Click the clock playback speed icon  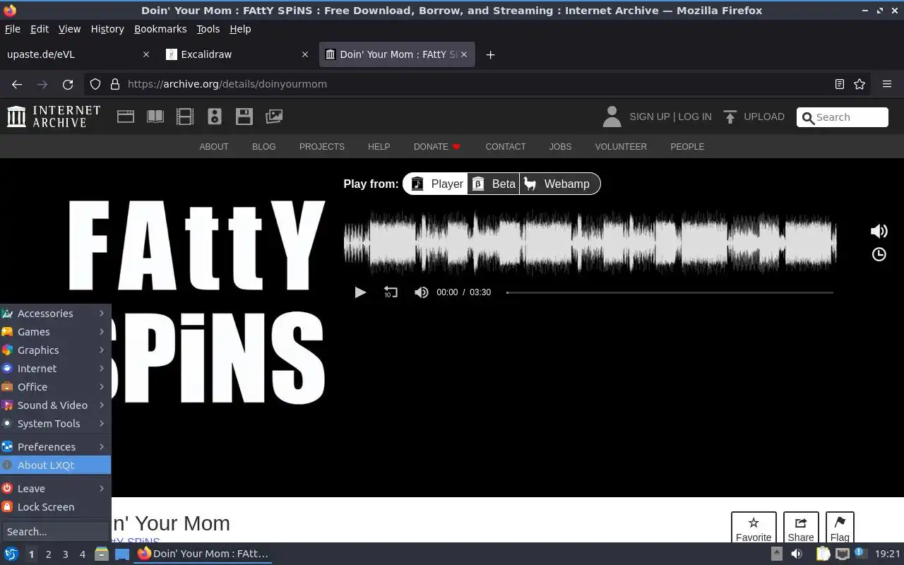[x=879, y=254]
